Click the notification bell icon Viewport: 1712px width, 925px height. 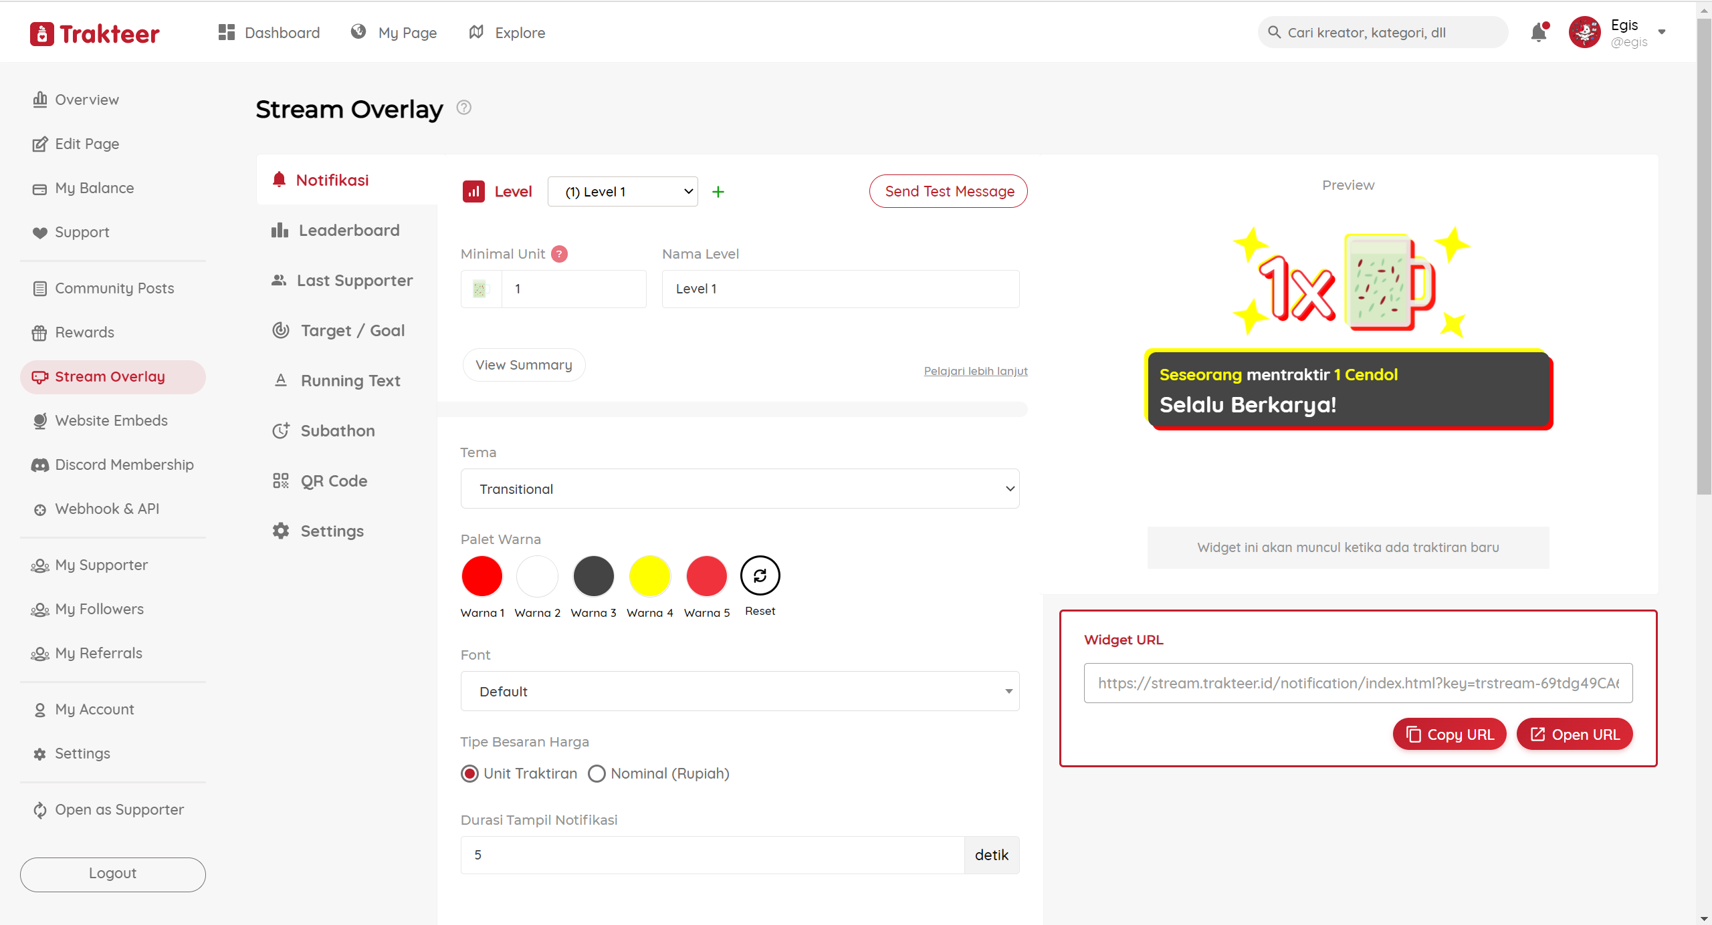[1539, 32]
